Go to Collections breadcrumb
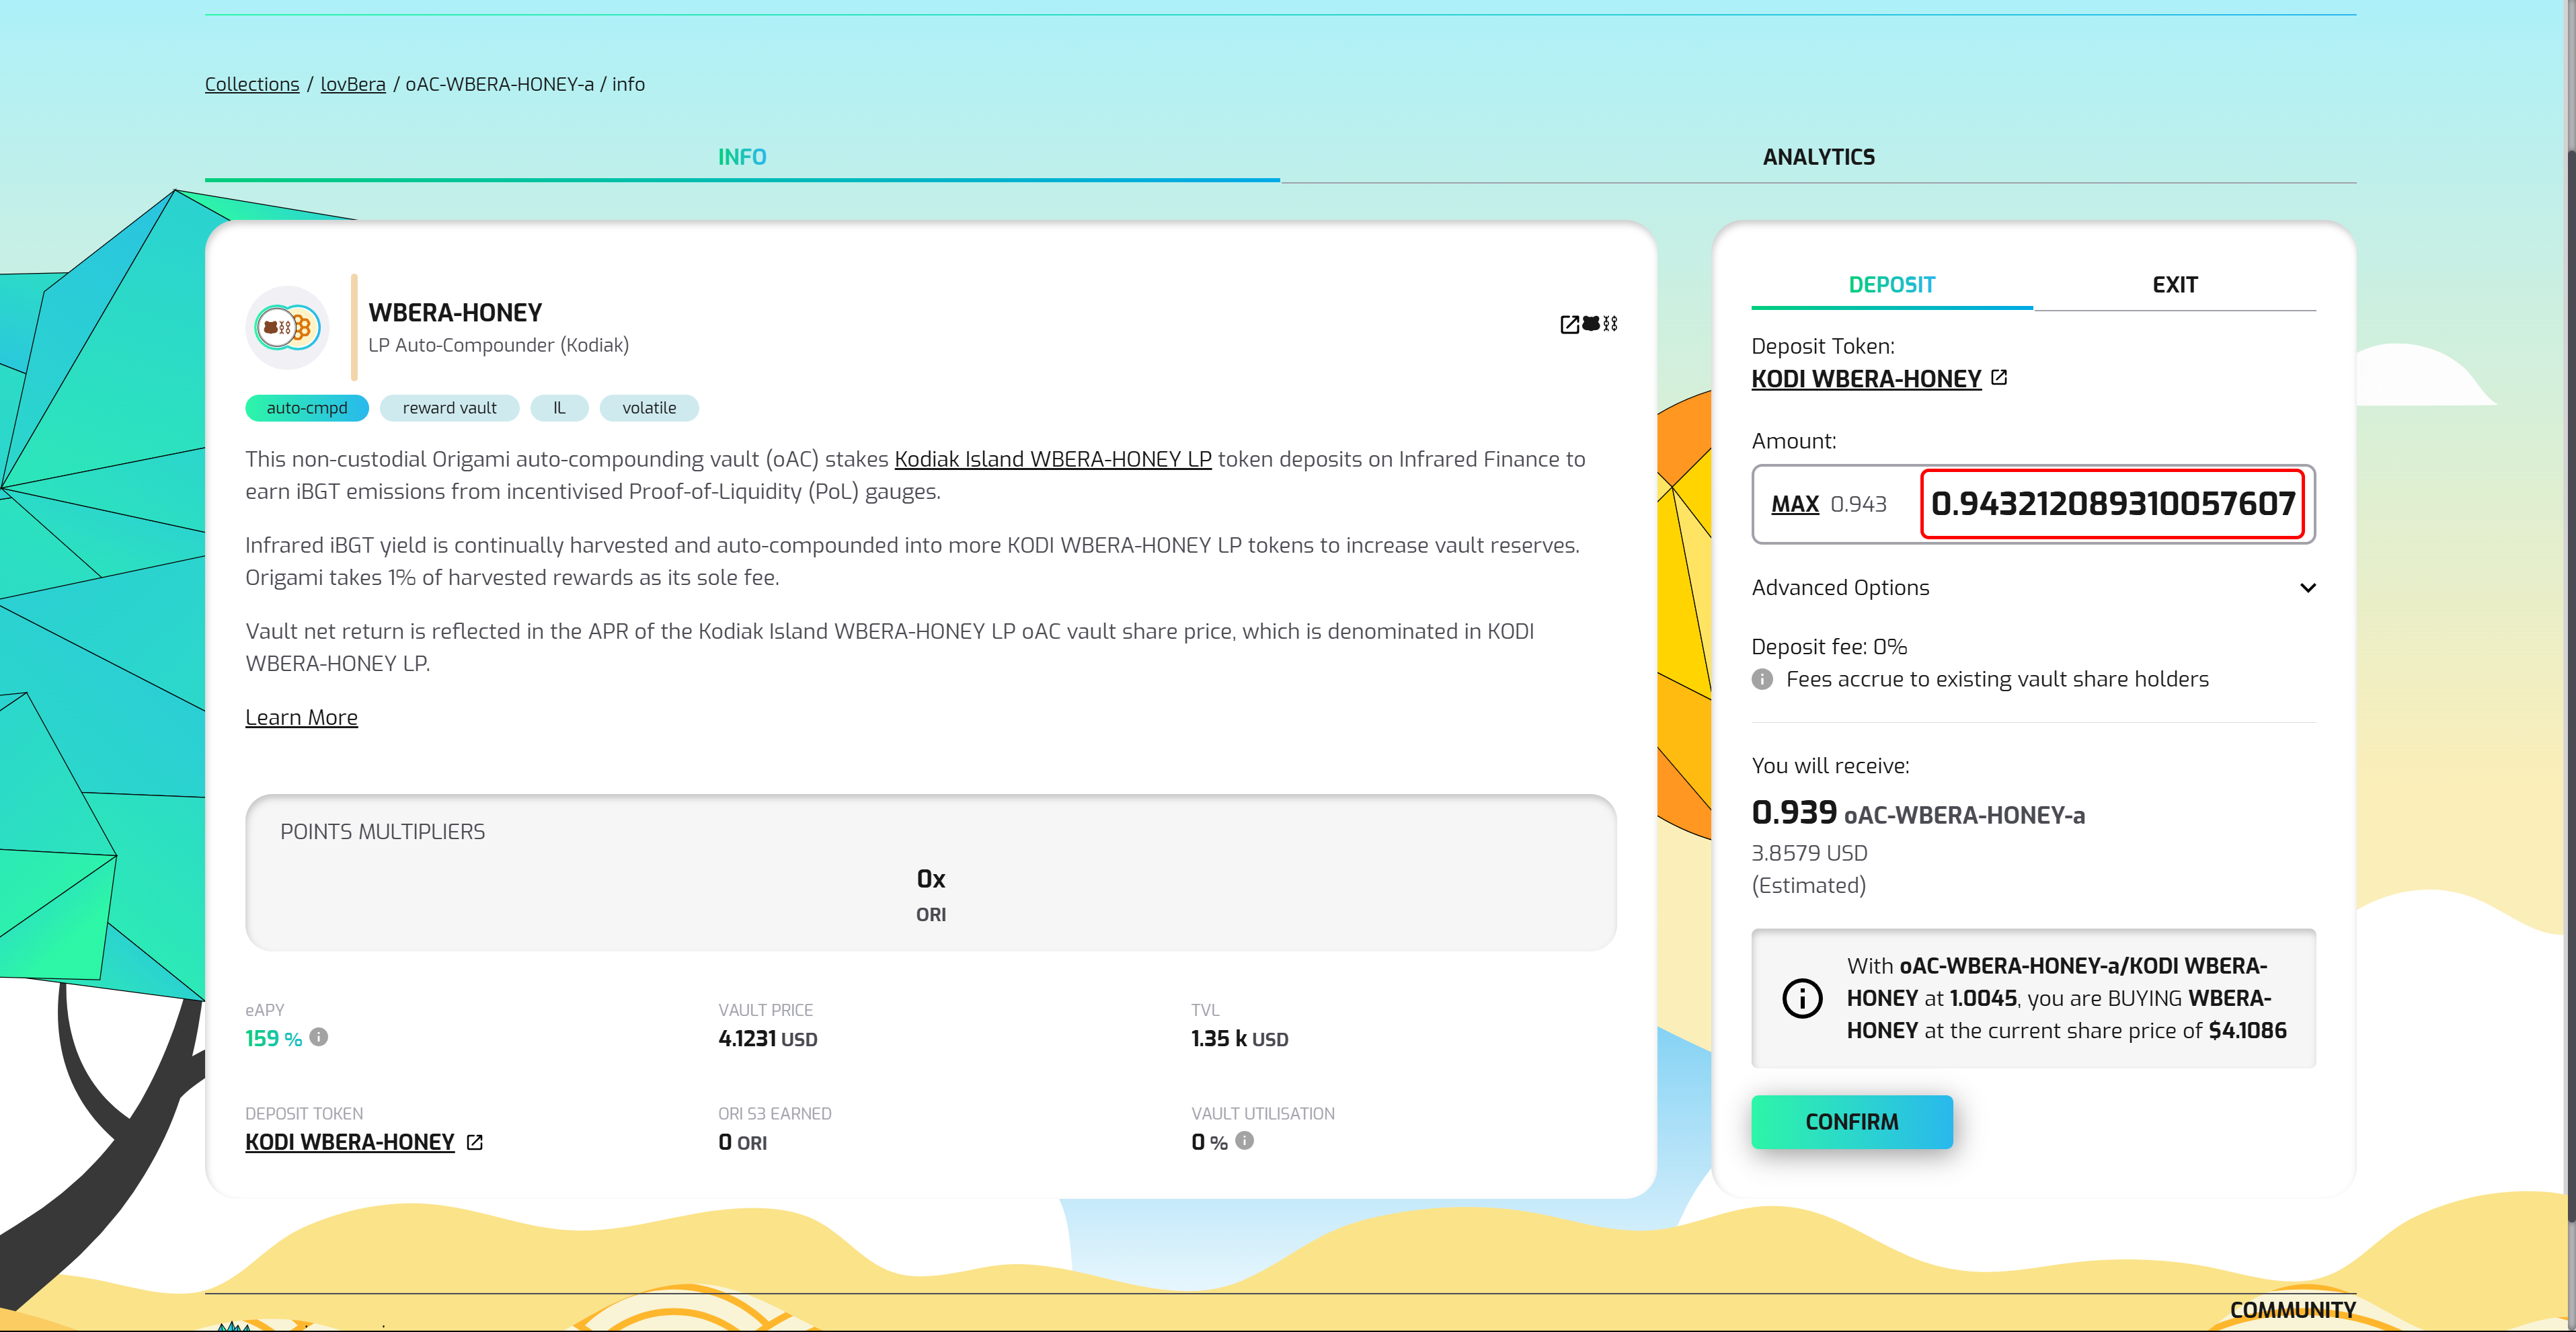 point(252,84)
